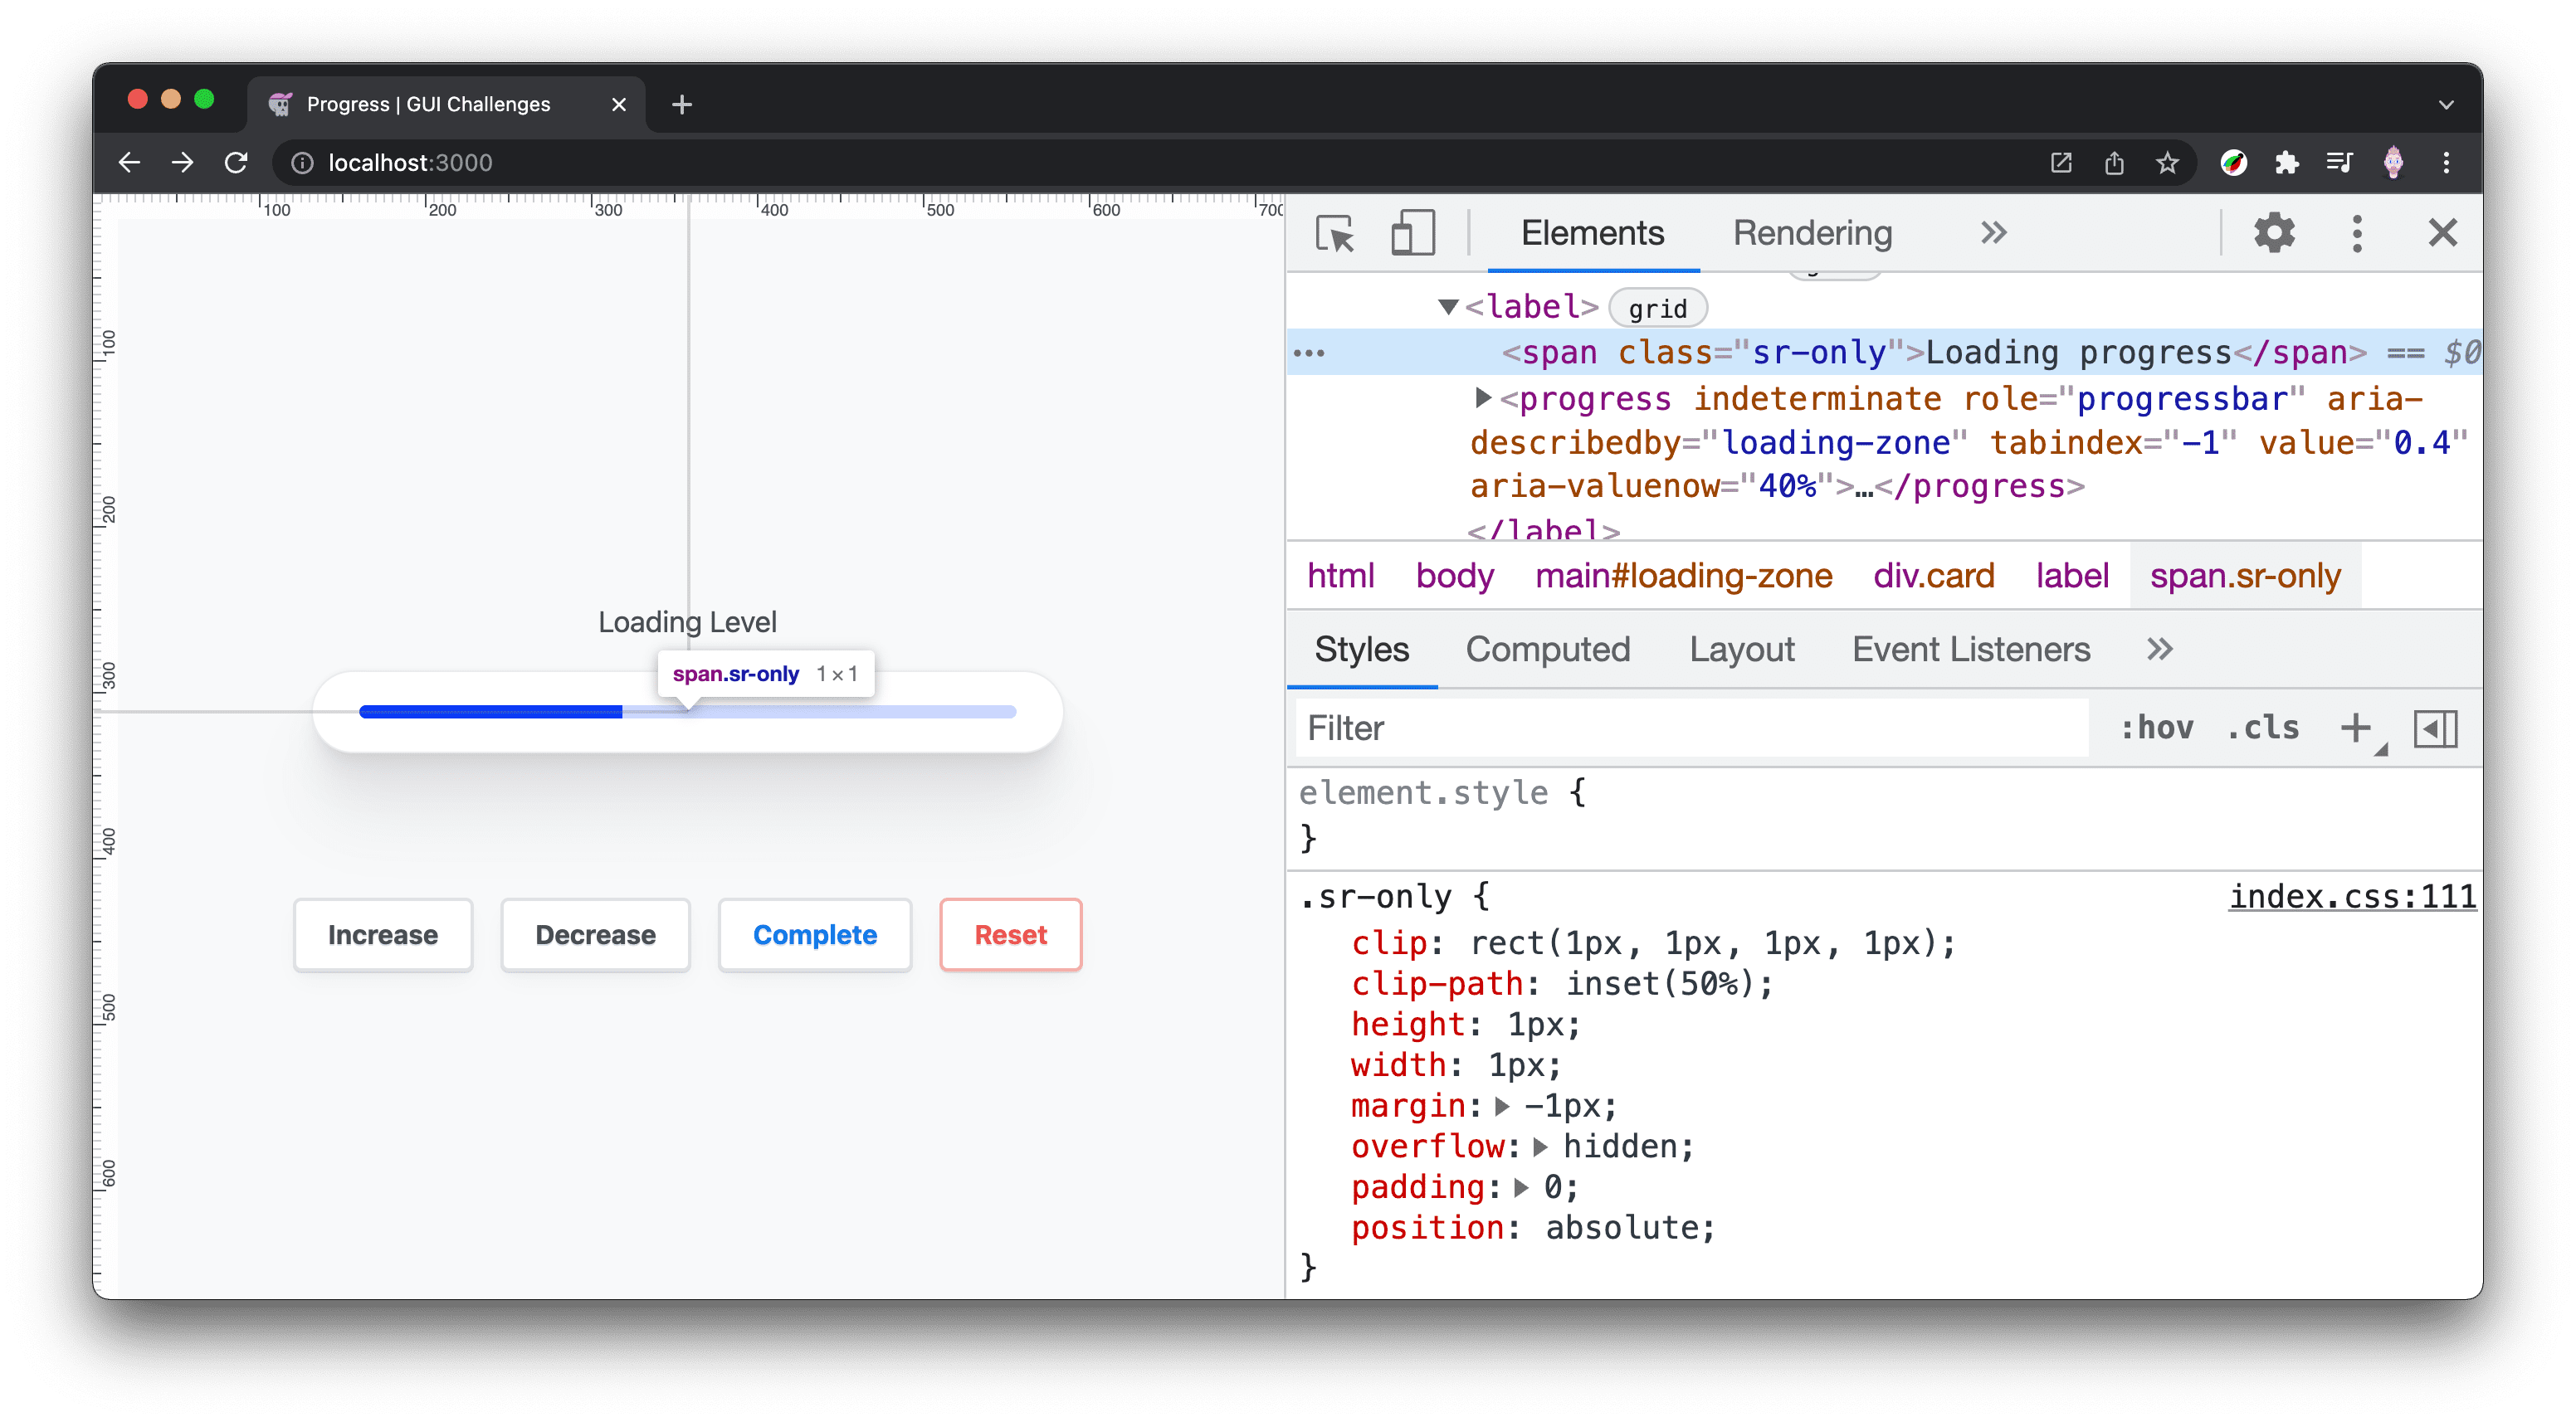Image resolution: width=2576 pixels, height=1422 pixels.
Task: Click the inspect element cursor icon
Action: pos(1334,233)
